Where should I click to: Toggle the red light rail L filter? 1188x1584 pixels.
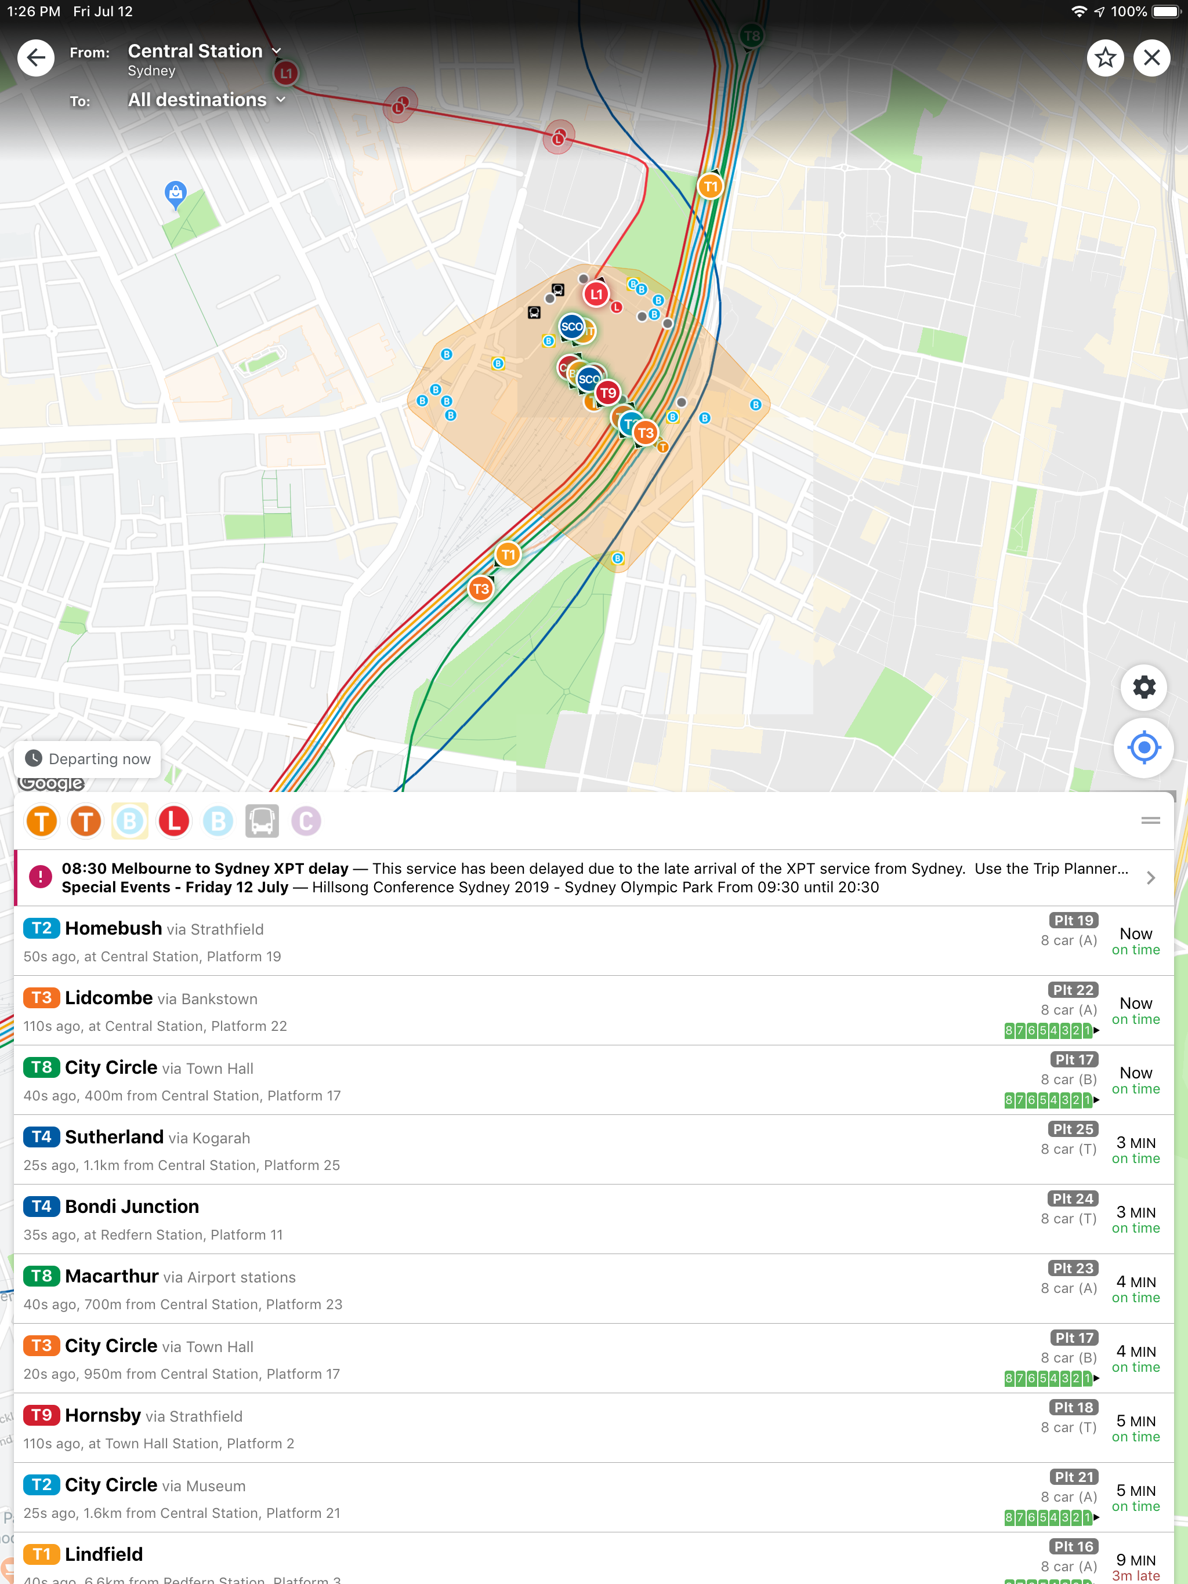[174, 822]
